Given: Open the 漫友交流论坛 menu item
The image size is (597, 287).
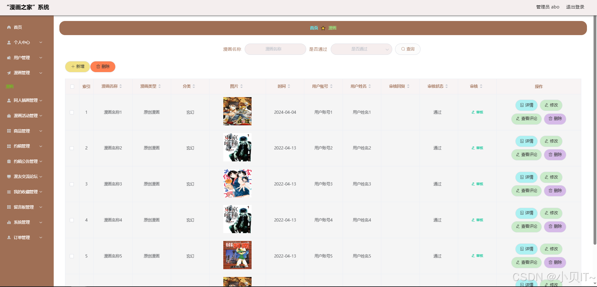Looking at the screenshot, I should coord(27,176).
